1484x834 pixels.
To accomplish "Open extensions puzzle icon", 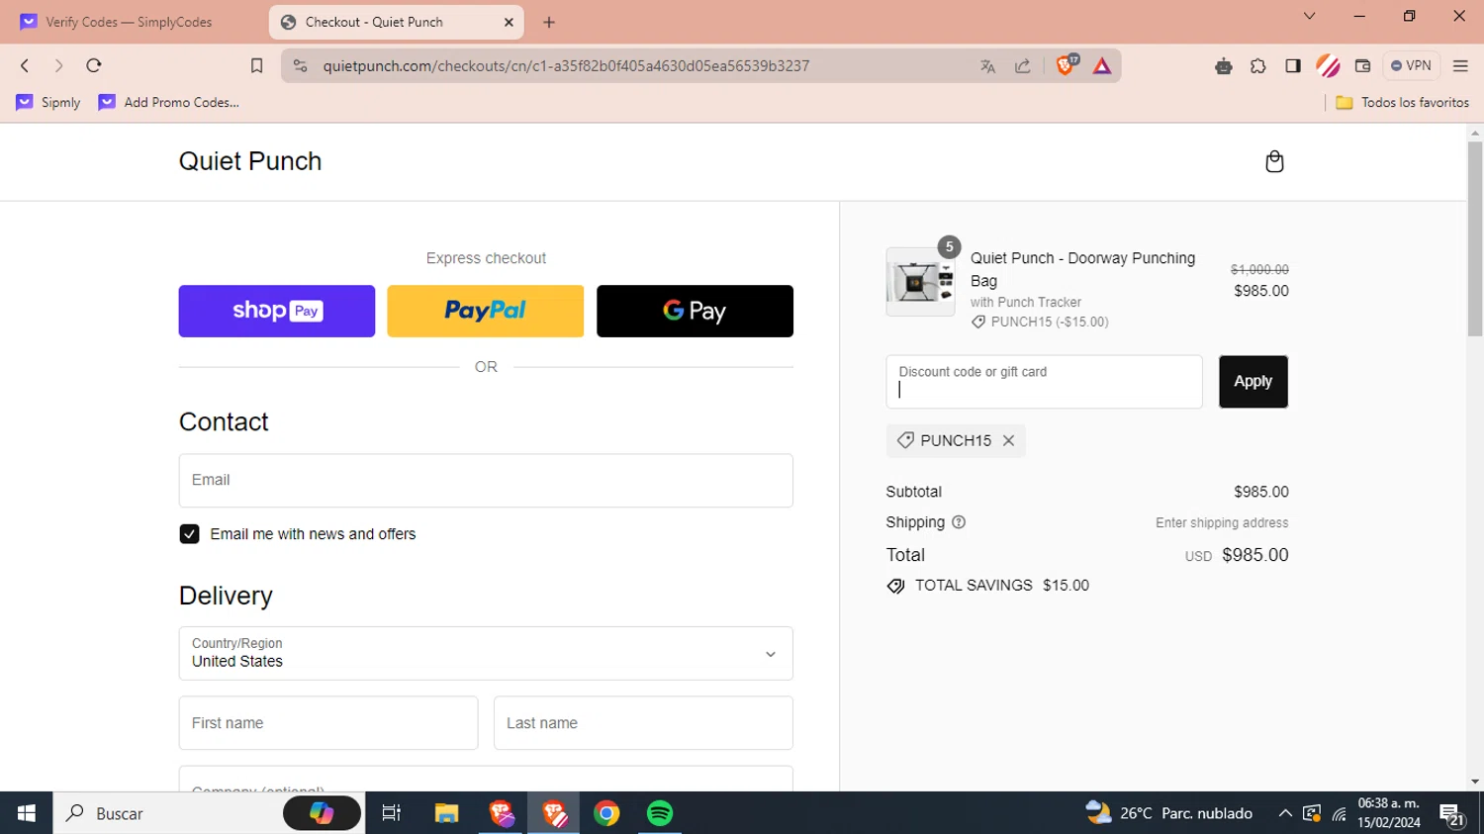I will (1258, 66).
